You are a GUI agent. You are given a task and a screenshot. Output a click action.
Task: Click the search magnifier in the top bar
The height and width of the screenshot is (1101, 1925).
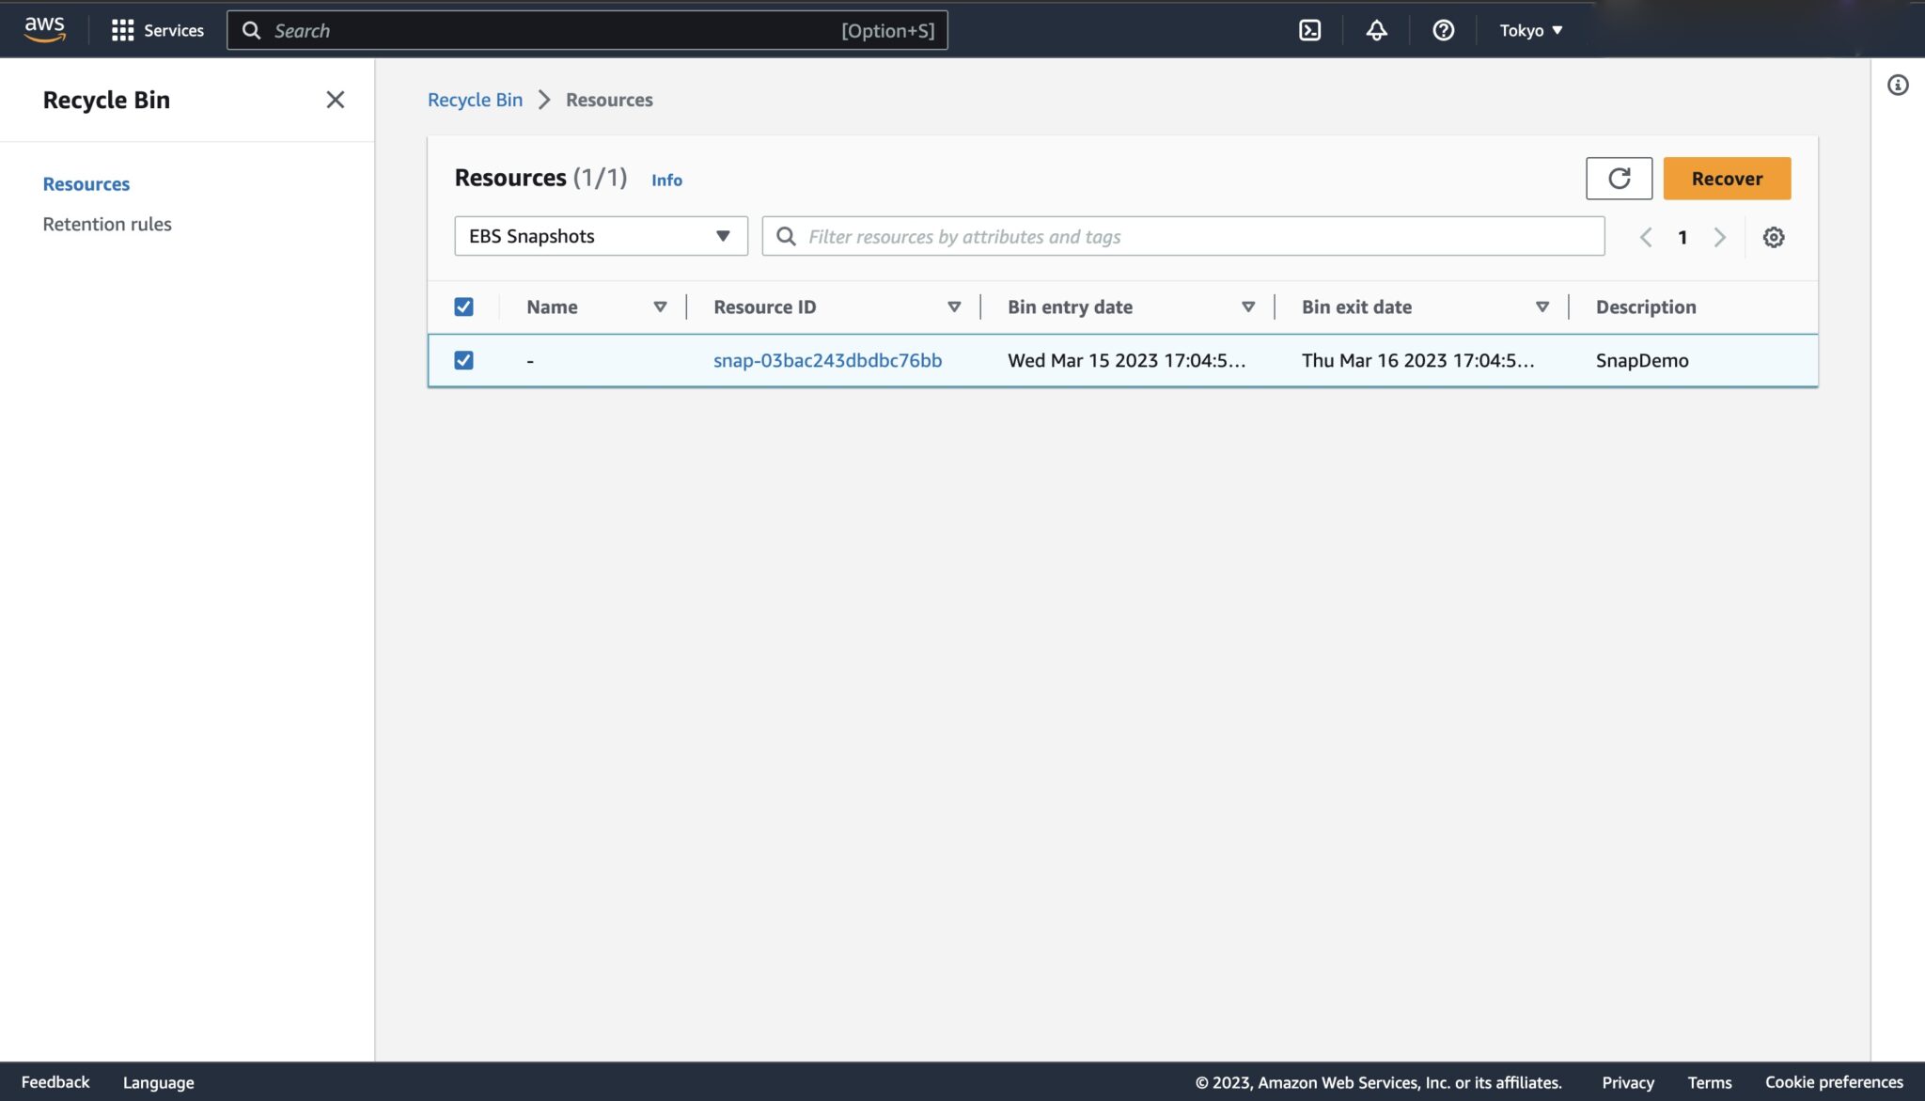pos(251,29)
